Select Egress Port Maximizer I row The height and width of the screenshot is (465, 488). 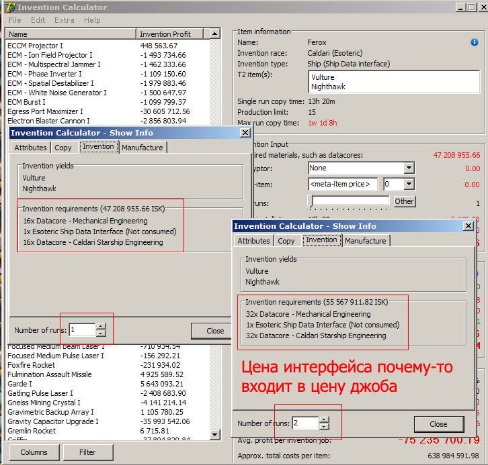pyautogui.click(x=108, y=111)
